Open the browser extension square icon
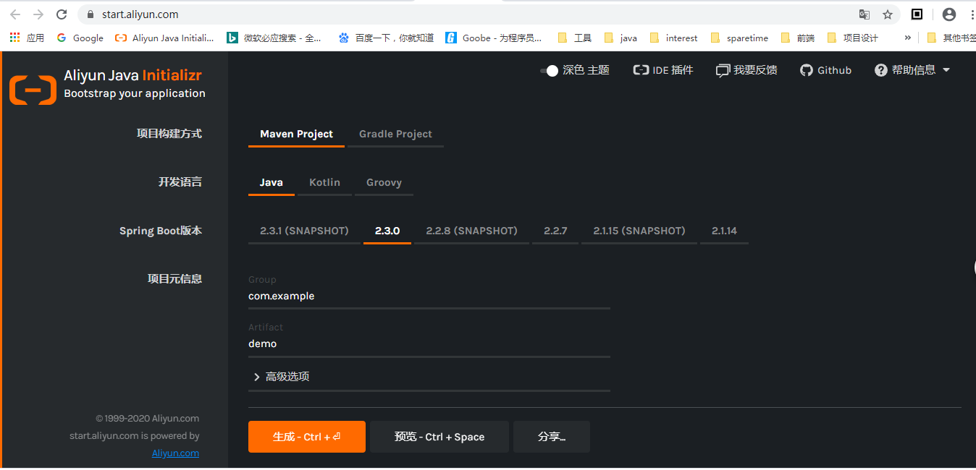 coord(917,14)
